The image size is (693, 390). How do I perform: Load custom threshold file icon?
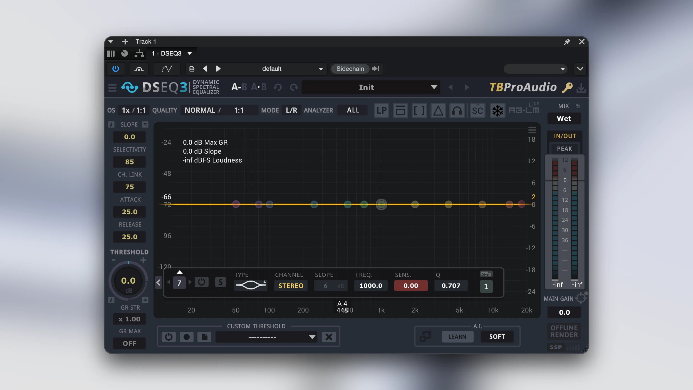coord(204,337)
